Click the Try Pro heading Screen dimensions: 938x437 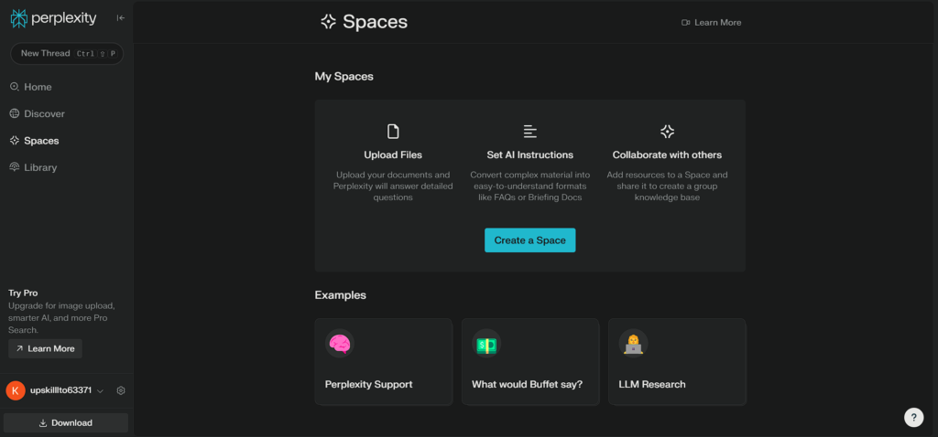(23, 293)
